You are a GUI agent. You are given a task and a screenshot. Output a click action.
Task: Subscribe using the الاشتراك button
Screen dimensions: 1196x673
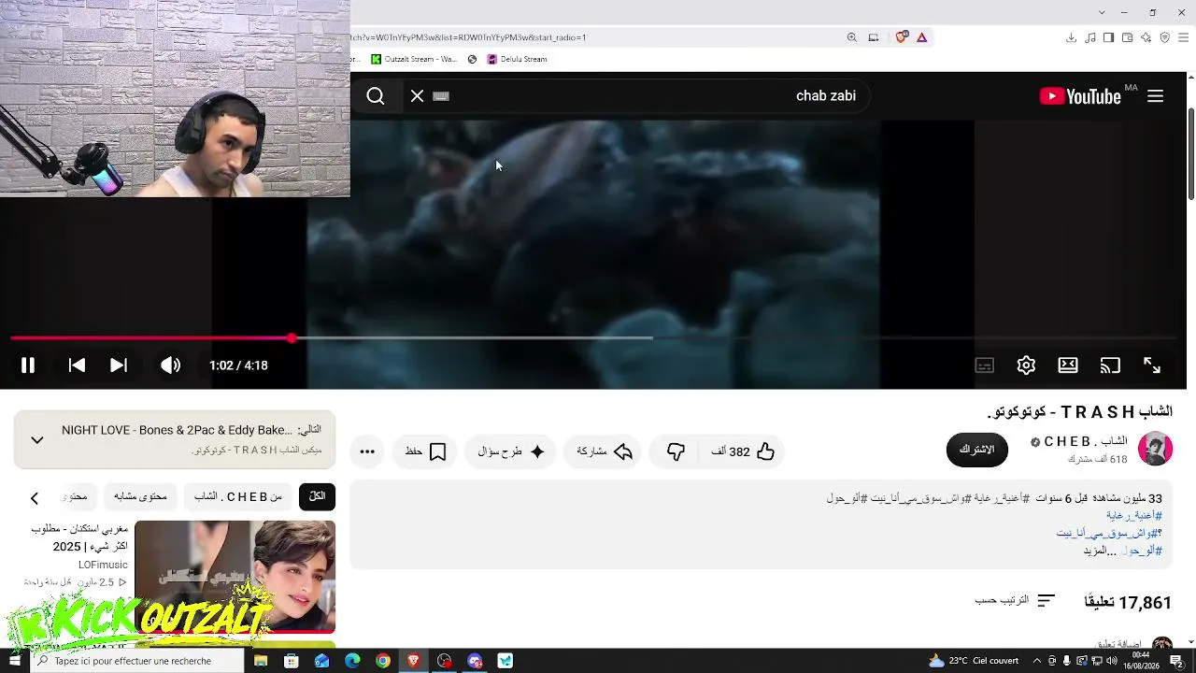[x=977, y=450]
